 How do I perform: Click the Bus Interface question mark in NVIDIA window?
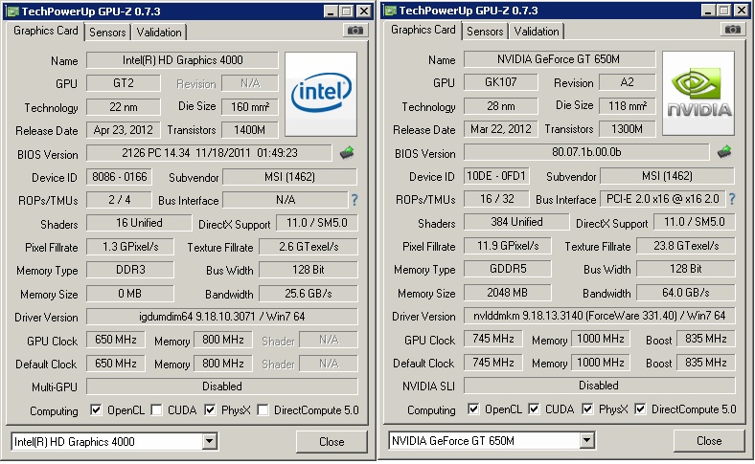[732, 199]
